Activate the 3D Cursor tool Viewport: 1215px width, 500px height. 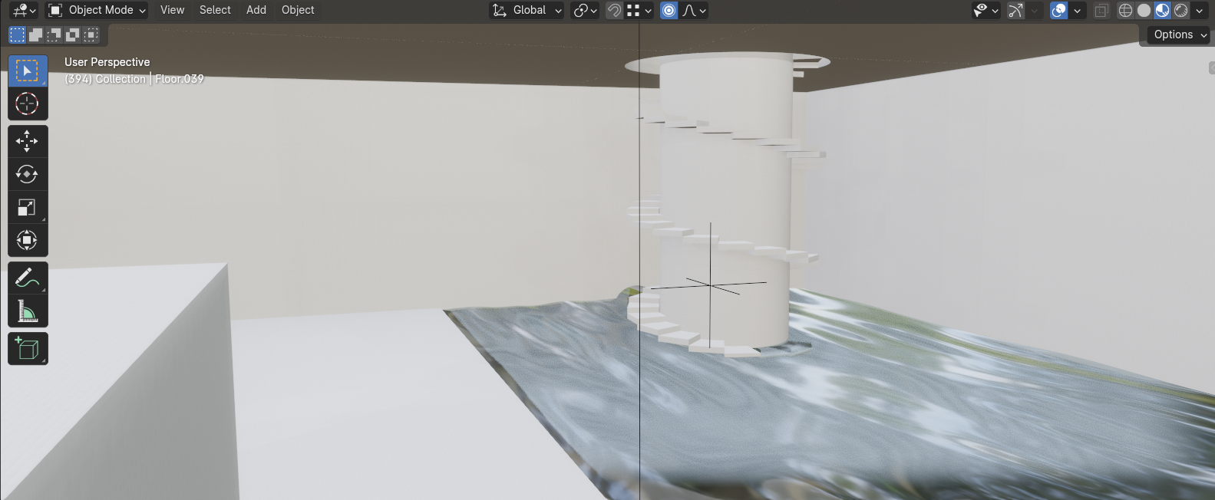point(28,104)
